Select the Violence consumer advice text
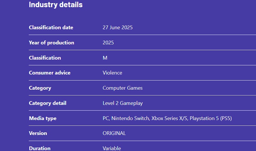 tap(112, 73)
